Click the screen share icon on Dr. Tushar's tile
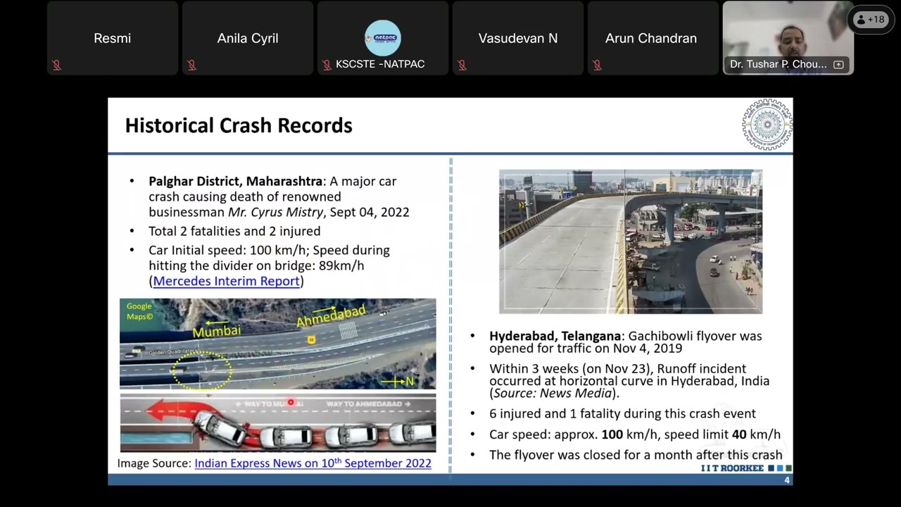This screenshot has width=901, height=507. click(x=838, y=65)
